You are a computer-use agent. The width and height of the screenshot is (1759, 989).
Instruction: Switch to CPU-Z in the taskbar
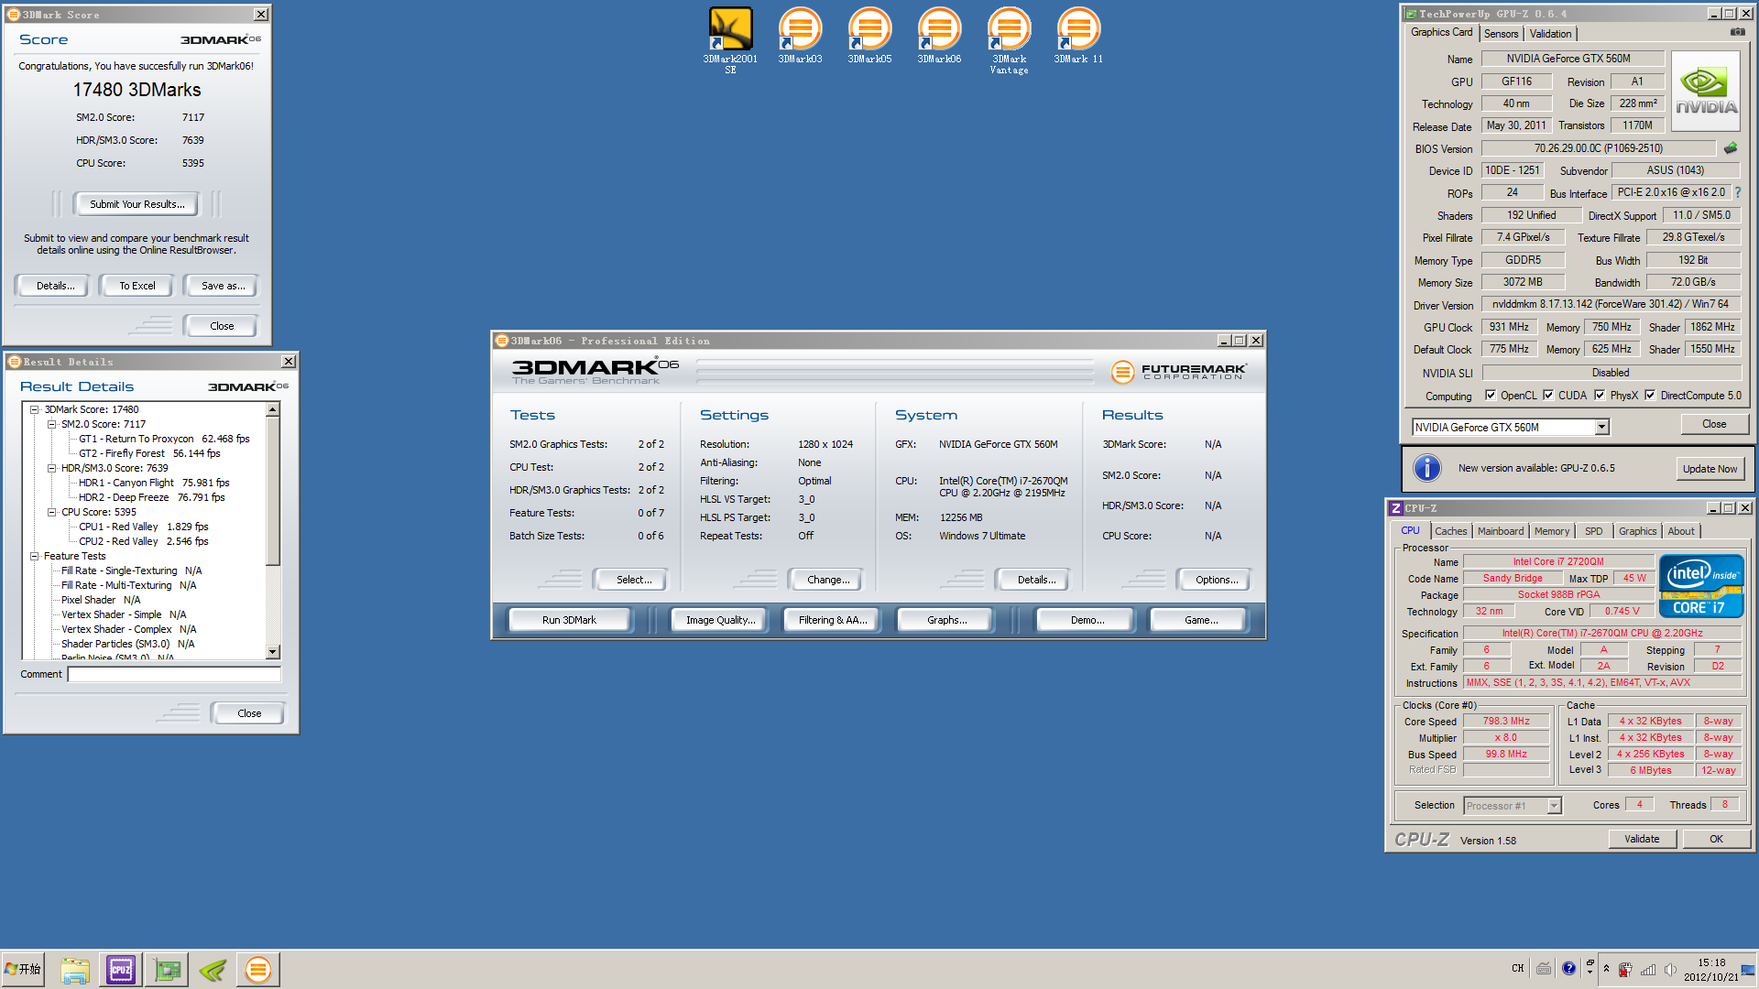click(x=120, y=970)
